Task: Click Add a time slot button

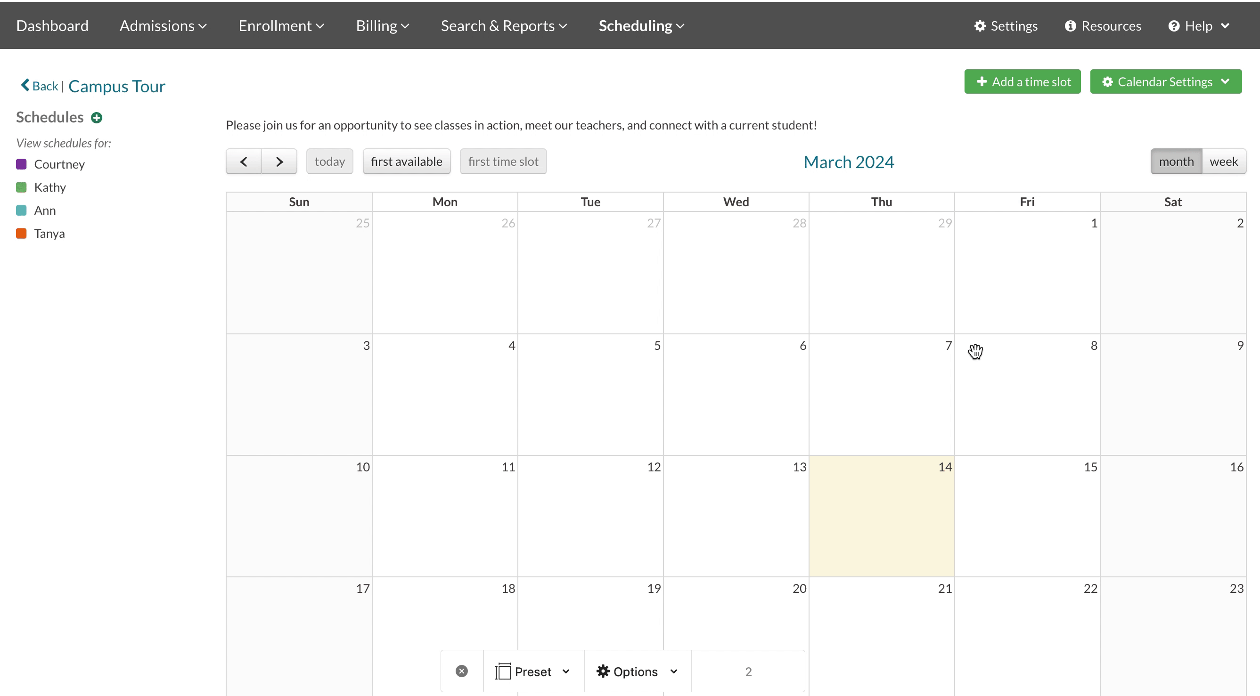Action: (1023, 81)
